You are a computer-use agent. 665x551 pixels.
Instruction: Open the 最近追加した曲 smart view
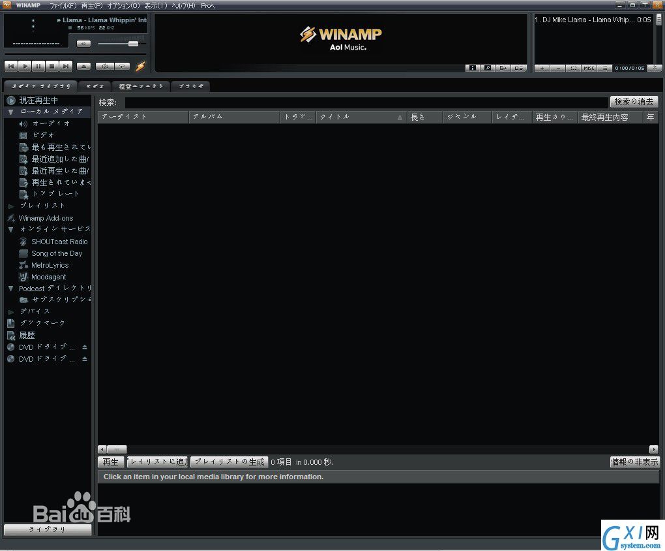[54, 159]
